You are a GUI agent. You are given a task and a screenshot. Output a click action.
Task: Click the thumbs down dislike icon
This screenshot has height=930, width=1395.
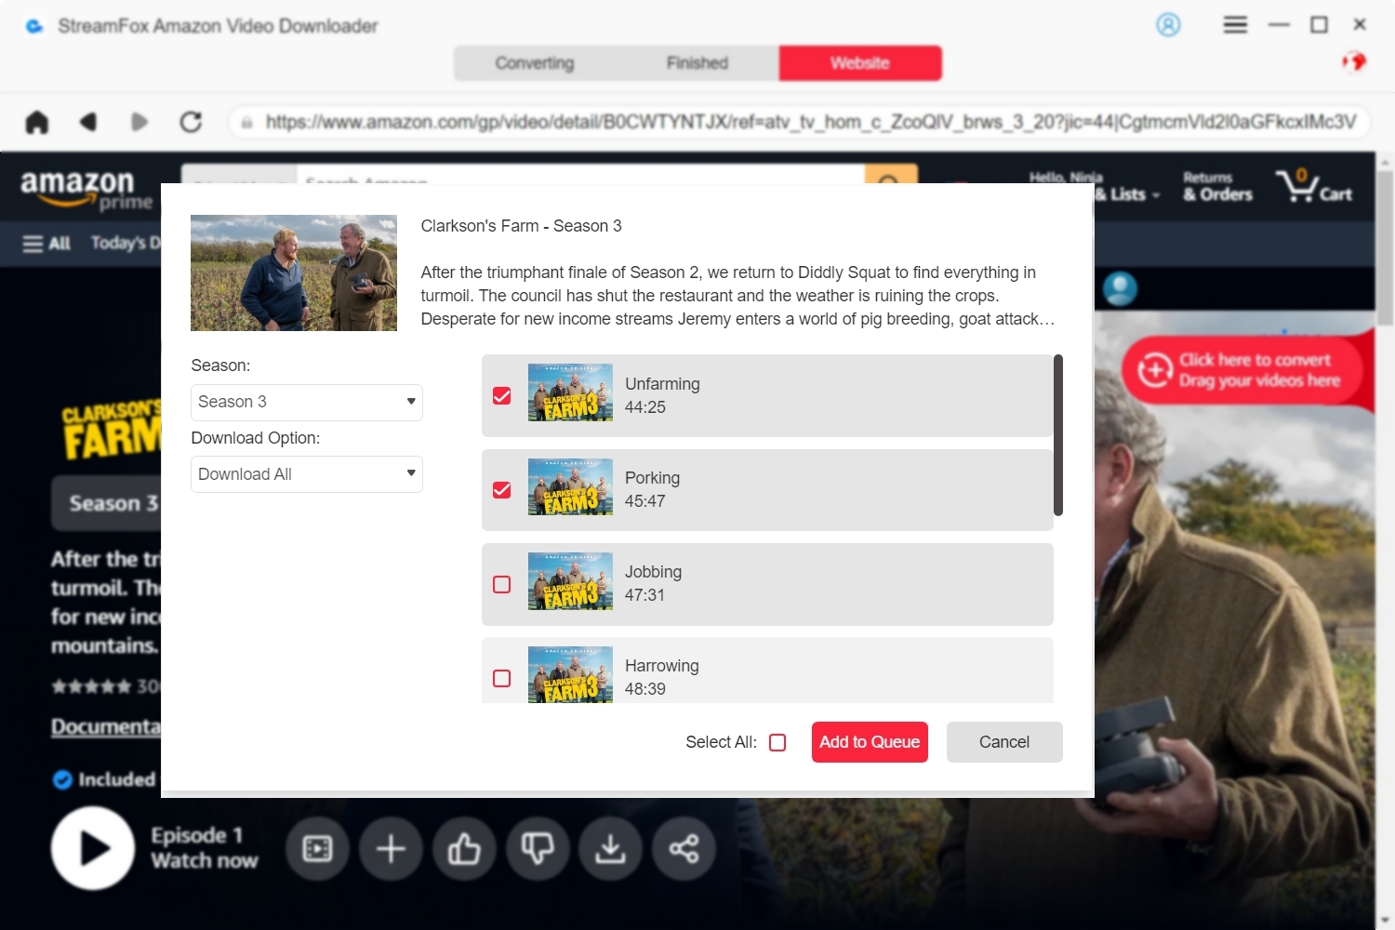click(x=538, y=848)
